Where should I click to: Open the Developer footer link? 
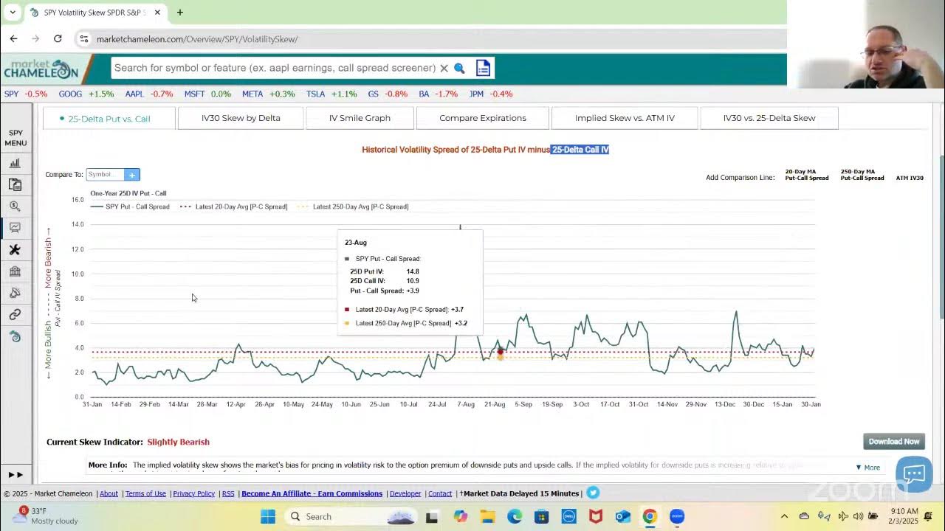pyautogui.click(x=405, y=493)
